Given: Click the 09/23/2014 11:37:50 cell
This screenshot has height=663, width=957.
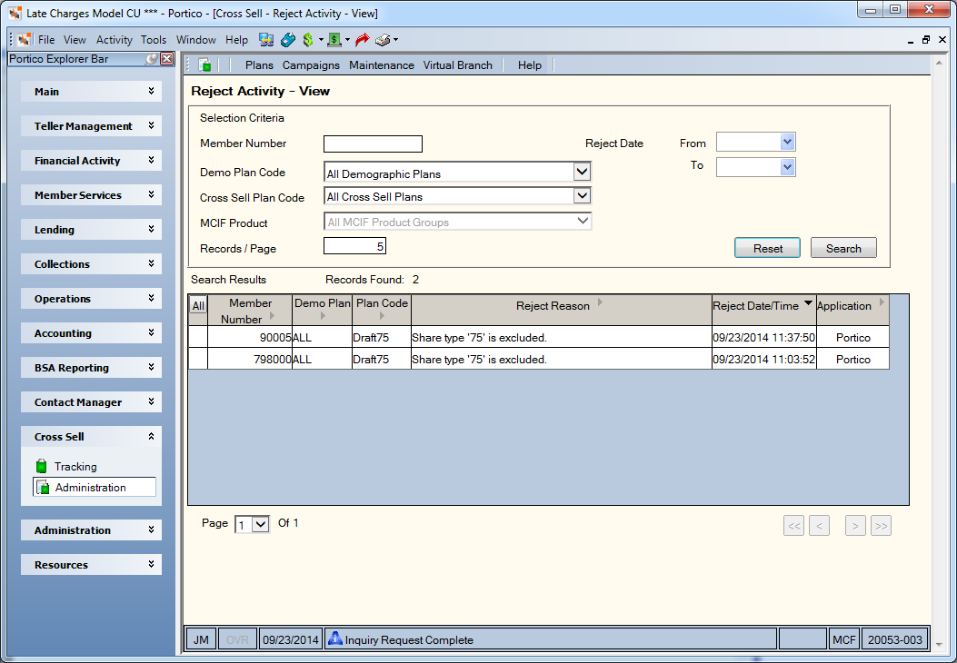Looking at the screenshot, I should click(763, 337).
